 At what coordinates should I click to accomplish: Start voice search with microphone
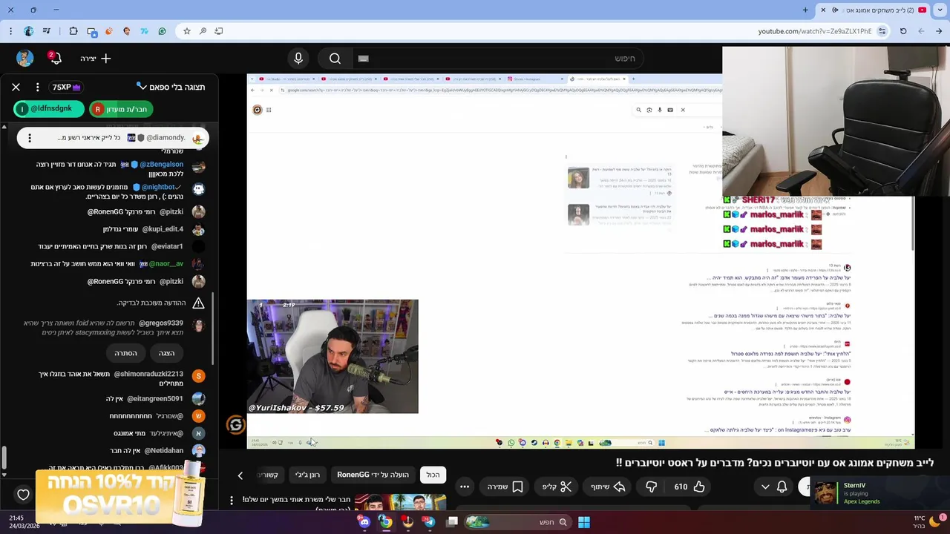point(298,58)
